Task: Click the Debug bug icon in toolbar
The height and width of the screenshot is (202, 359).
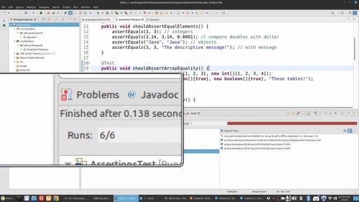Action: pos(98,13)
